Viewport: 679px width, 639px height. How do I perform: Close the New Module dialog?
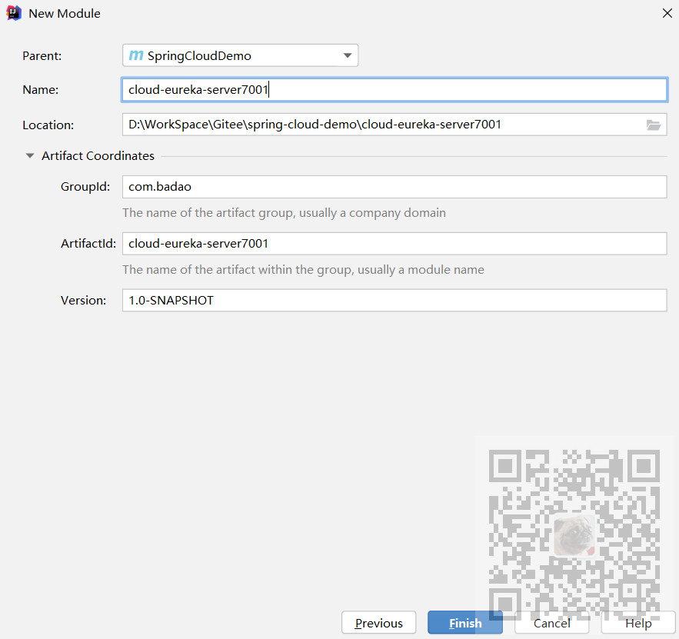667,13
